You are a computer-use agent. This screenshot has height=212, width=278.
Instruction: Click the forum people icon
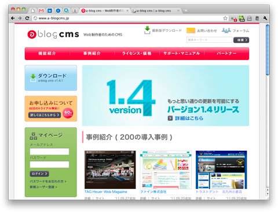point(226,30)
